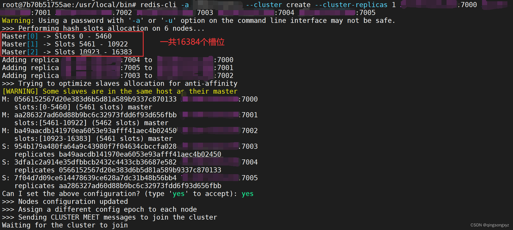
Task: Click the '>>> Nodes configuration updated' line
Action: click(65, 202)
